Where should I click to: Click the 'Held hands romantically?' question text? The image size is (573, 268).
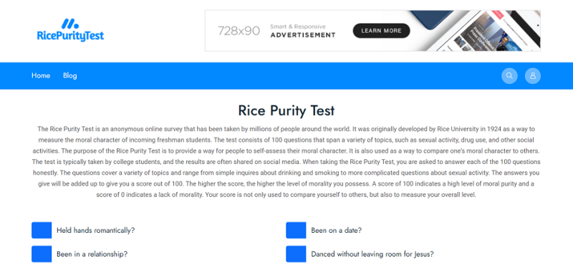tap(96, 231)
